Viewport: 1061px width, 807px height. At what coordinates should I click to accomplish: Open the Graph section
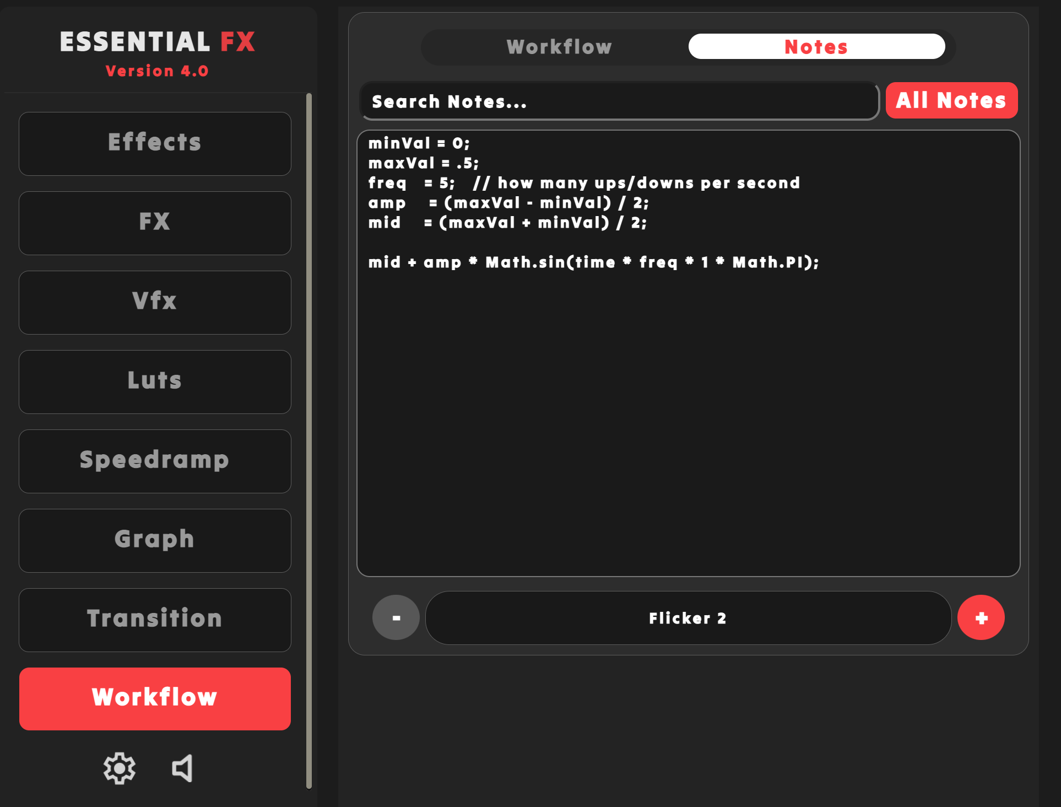click(155, 540)
